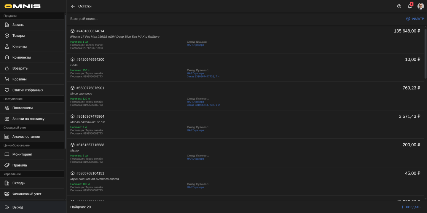Click the Списки избранных heart icon
427x213 pixels.
coord(7,90)
